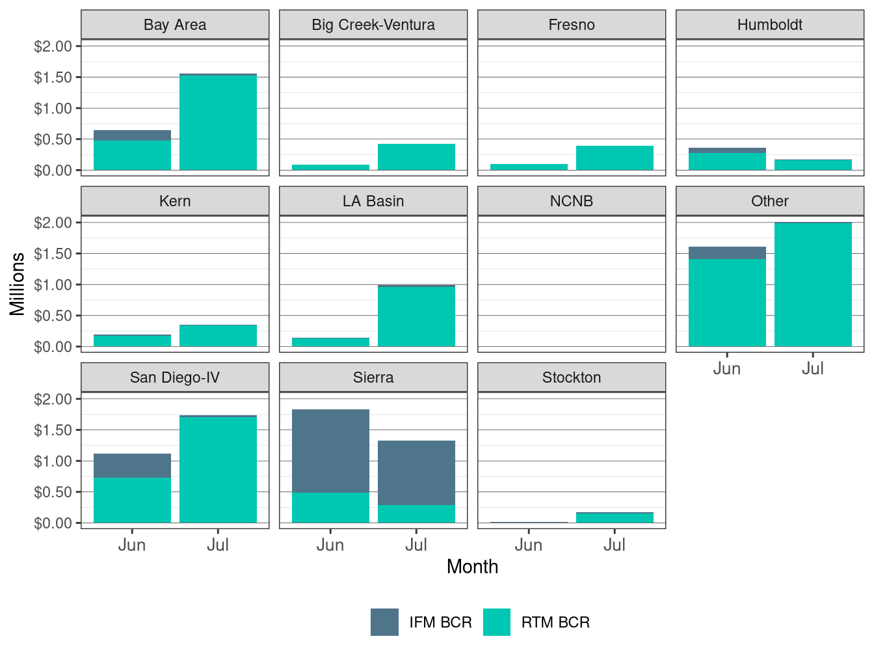Click San Diego-IV's July RTM BCR bar
Image resolution: width=874 pixels, height=656 pixels.
(218, 470)
